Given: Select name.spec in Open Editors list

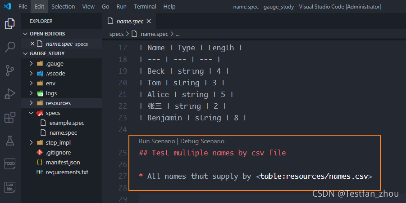Looking at the screenshot, I should tap(62, 44).
